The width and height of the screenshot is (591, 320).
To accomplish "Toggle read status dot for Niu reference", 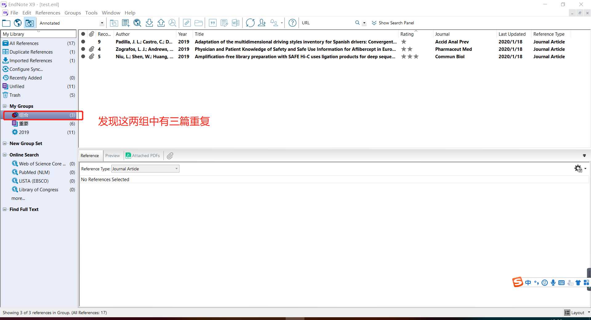I will pyautogui.click(x=83, y=56).
